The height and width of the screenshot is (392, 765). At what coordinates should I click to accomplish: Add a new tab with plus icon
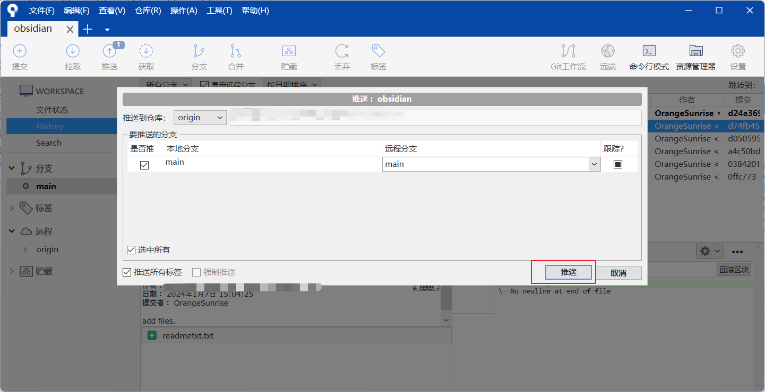point(88,29)
